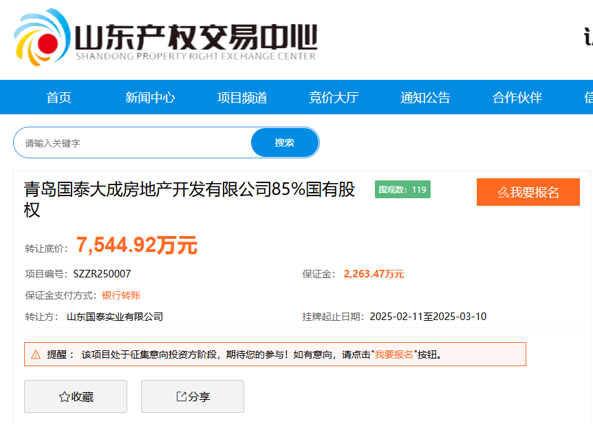Click transferor 山东国泰实业有限公司
The width and height of the screenshot is (593, 424).
pyautogui.click(x=115, y=317)
